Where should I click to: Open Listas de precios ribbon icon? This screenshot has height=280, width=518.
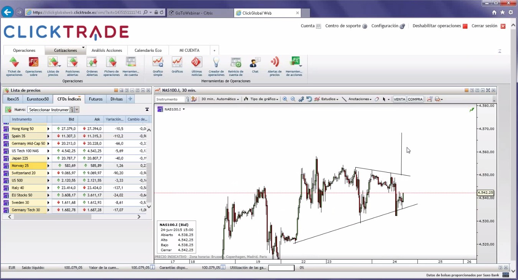coord(53,66)
